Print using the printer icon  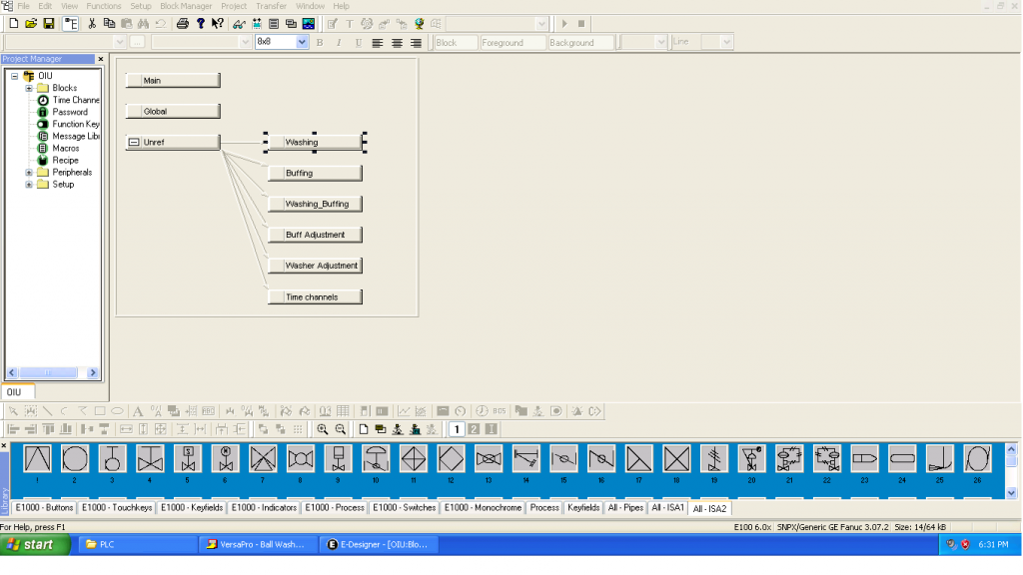pos(183,24)
